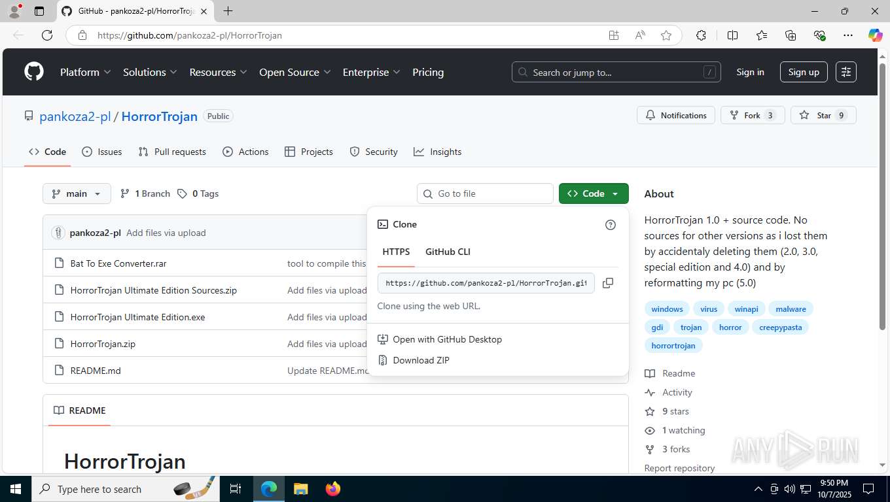View site information lock icon
The width and height of the screenshot is (890, 502).
click(x=82, y=35)
